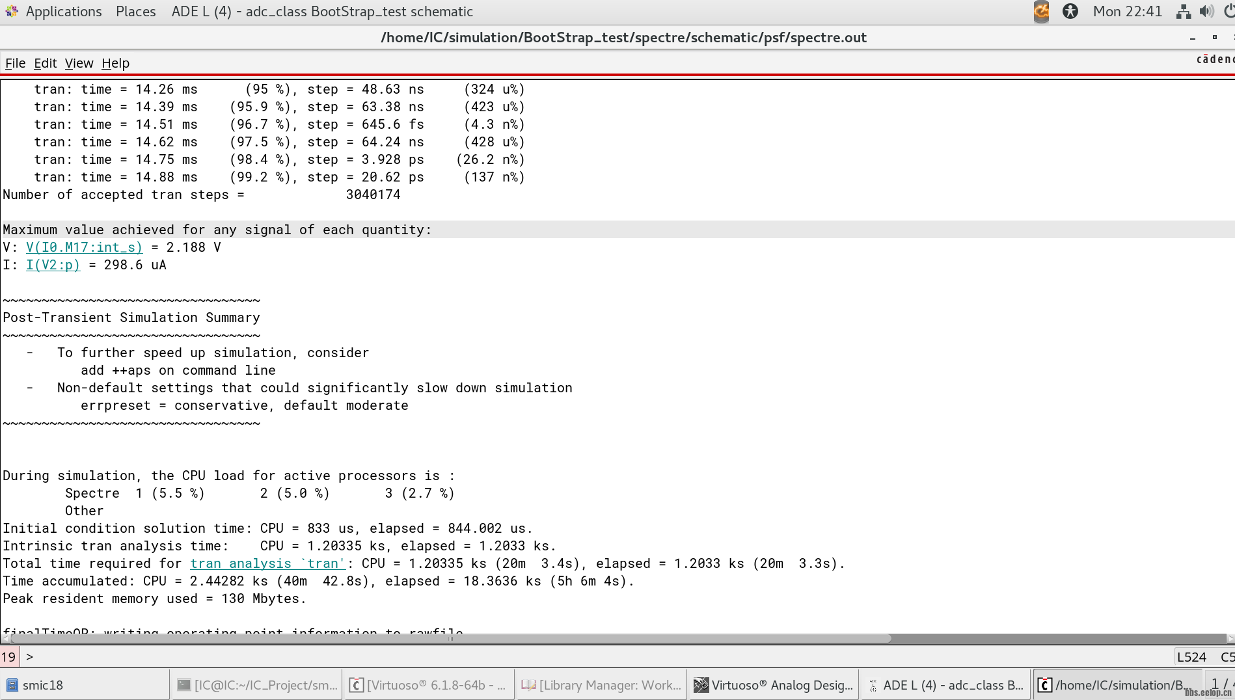The width and height of the screenshot is (1235, 700).
Task: Open the File menu
Action: pyautogui.click(x=15, y=63)
